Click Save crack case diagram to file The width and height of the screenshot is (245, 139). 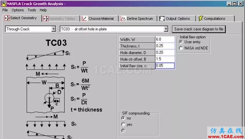tap(199, 29)
